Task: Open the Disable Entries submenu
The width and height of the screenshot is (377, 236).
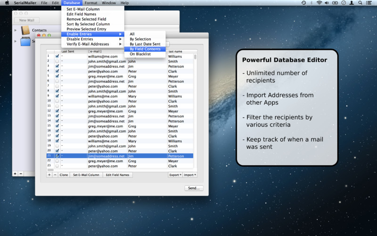Action: pos(93,39)
